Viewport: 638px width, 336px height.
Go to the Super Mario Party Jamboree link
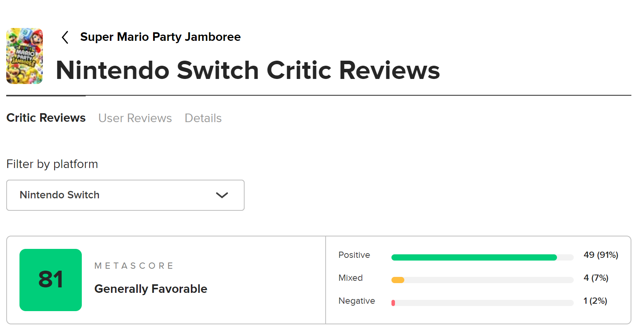160,37
